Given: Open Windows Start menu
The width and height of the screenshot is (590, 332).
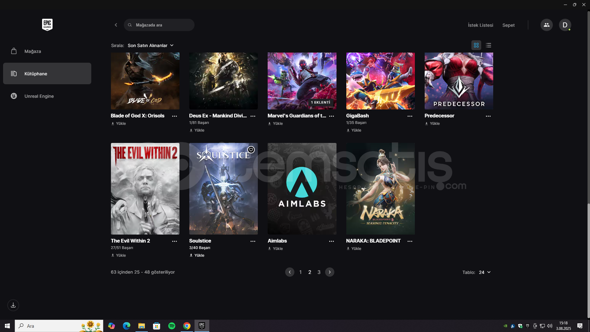Looking at the screenshot, I should [7, 326].
